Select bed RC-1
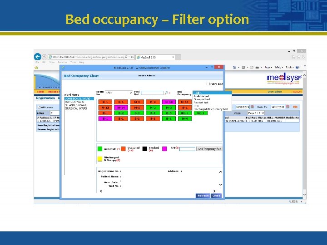 [185, 113]
